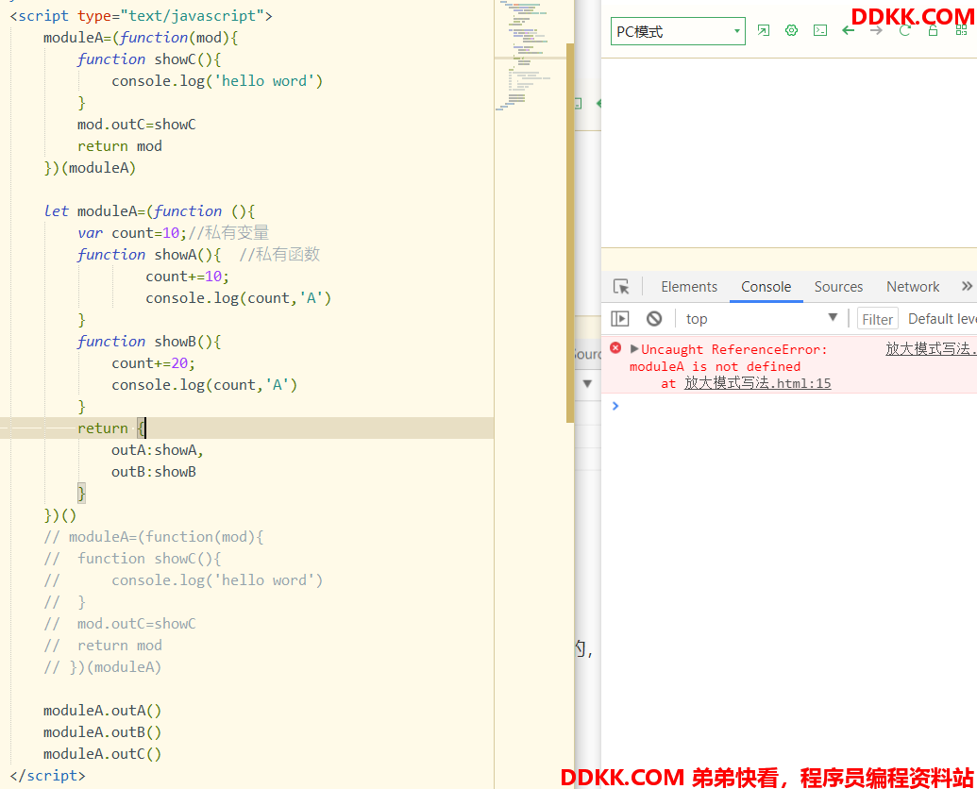The height and width of the screenshot is (789, 977).
Task: Click the console prompt input arrow
Action: tap(615, 406)
